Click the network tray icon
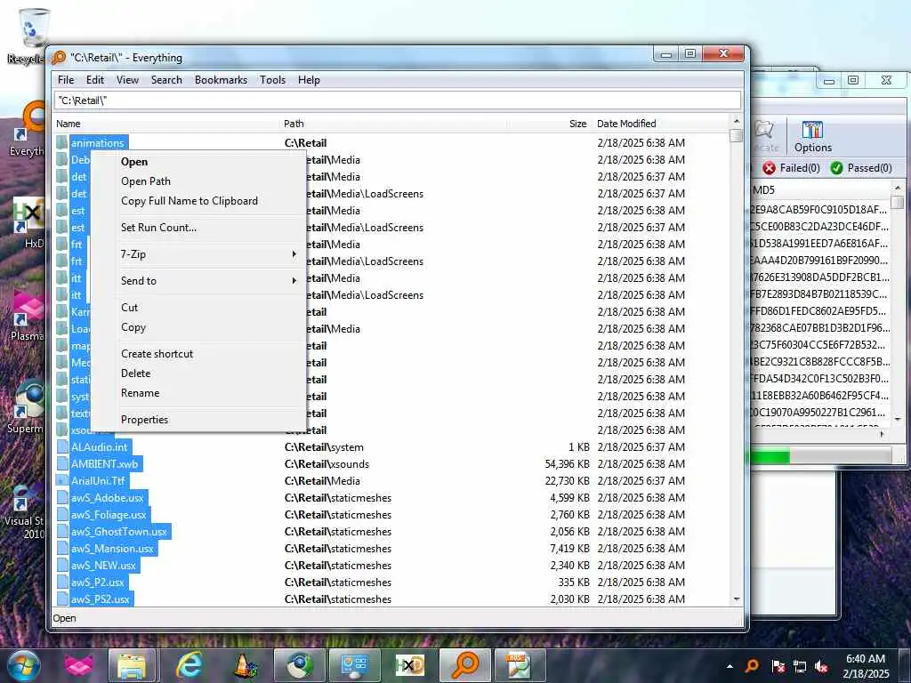911x683 pixels. pyautogui.click(x=800, y=666)
